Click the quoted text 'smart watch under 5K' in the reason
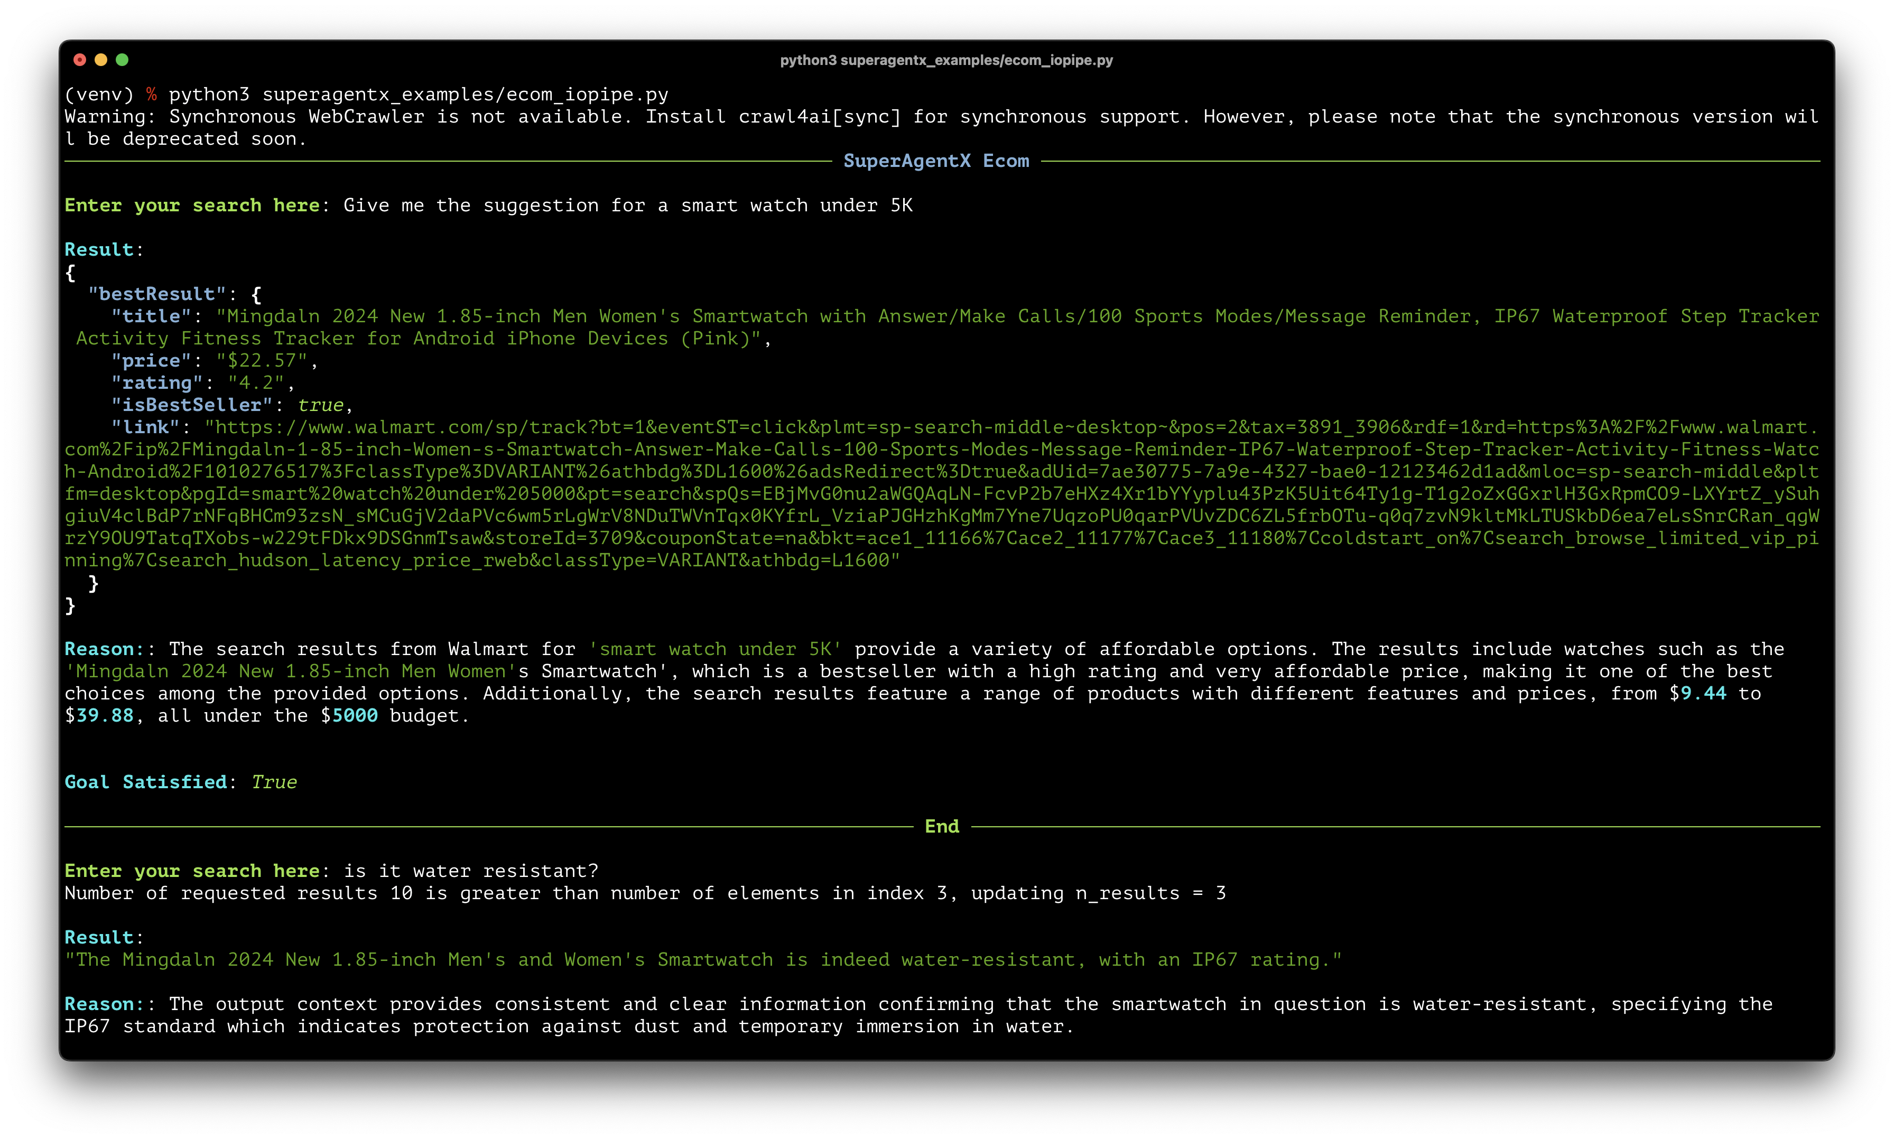The image size is (1894, 1139). pyautogui.click(x=715, y=649)
